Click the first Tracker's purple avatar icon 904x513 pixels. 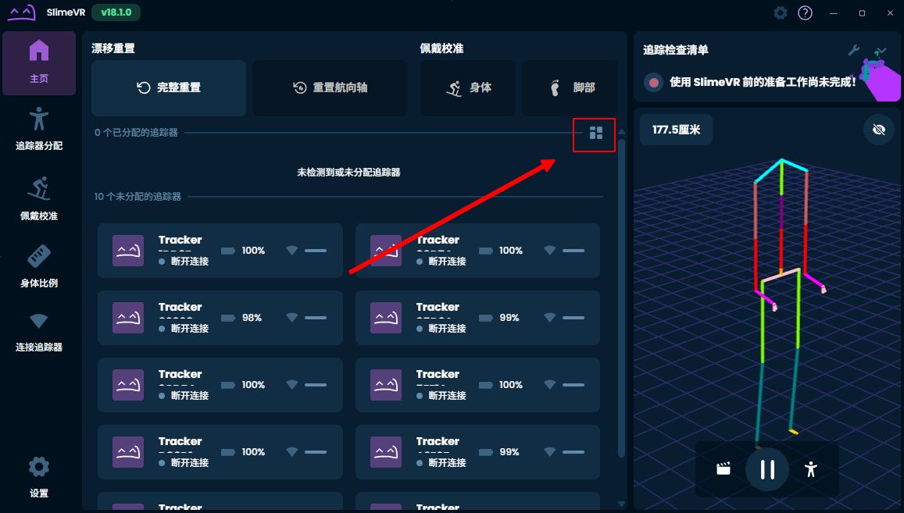click(128, 251)
